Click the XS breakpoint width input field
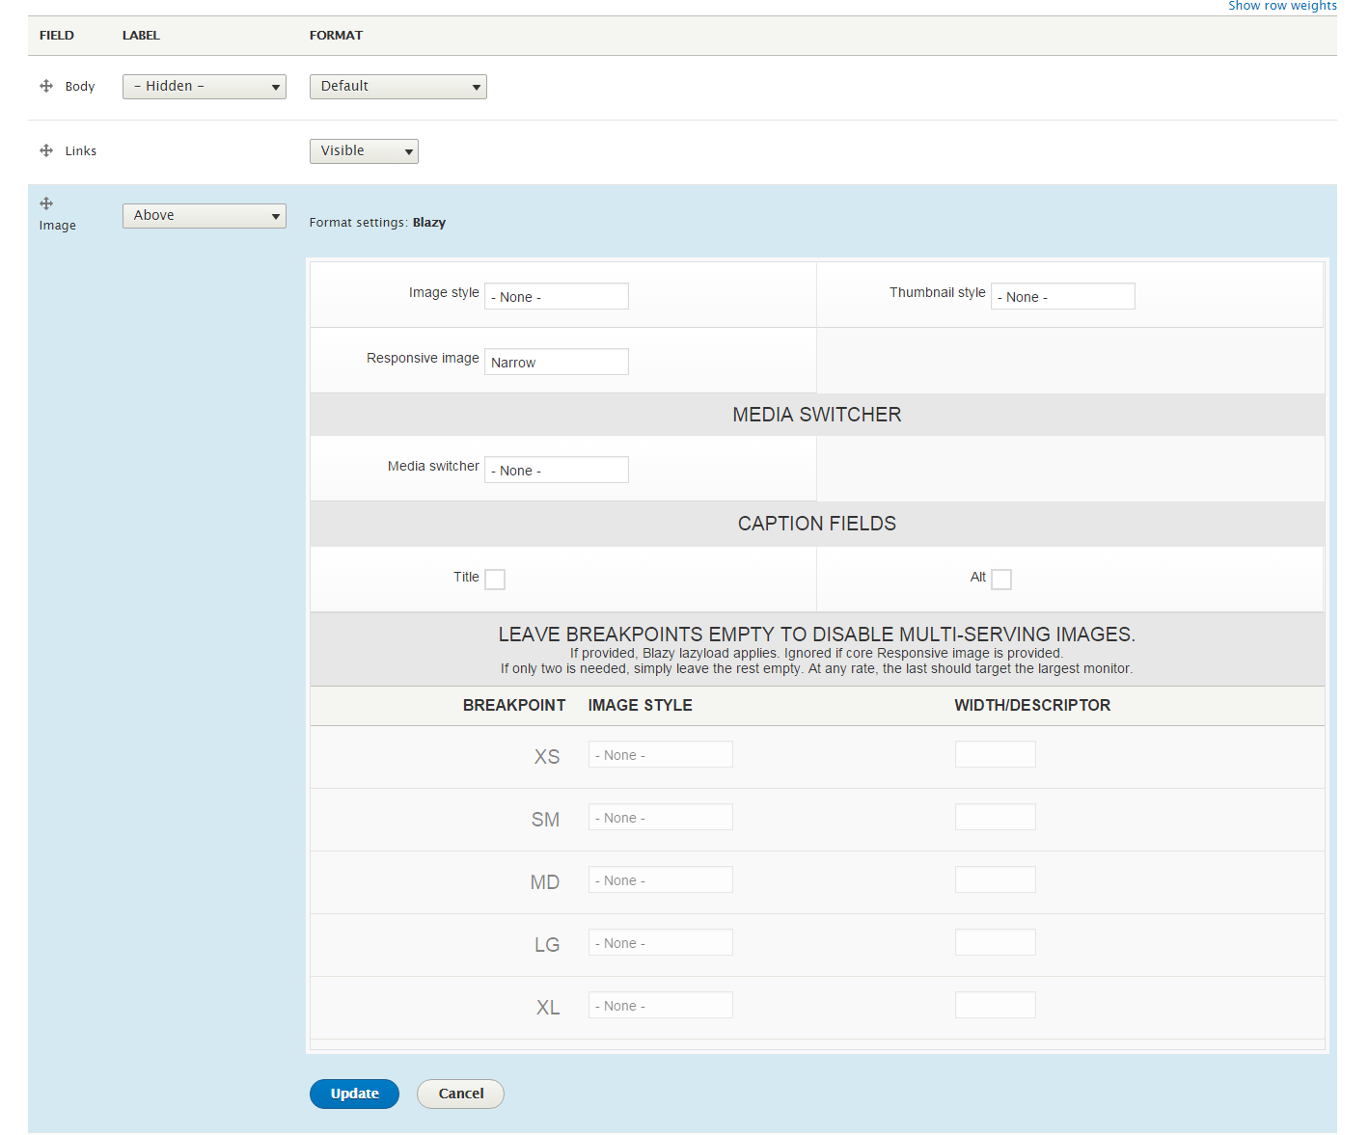This screenshot has height=1135, width=1369. tap(995, 754)
